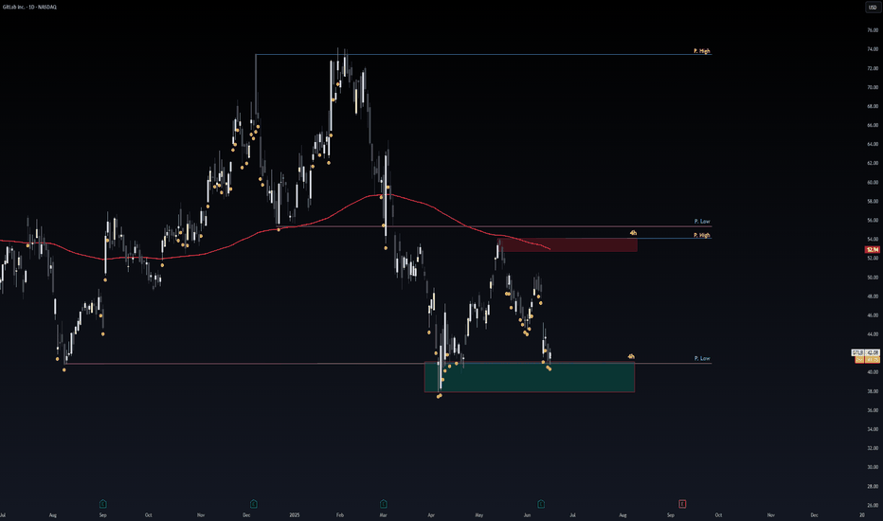Select the topmost P. High label near 74

click(x=702, y=51)
